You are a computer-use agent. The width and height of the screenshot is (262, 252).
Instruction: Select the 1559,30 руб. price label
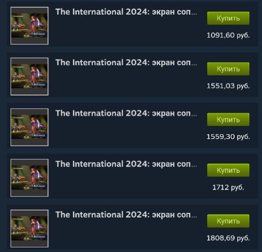pos(228,137)
